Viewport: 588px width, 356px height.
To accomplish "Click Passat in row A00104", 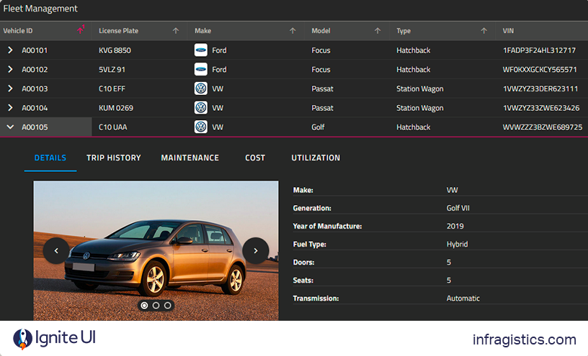I will point(322,108).
